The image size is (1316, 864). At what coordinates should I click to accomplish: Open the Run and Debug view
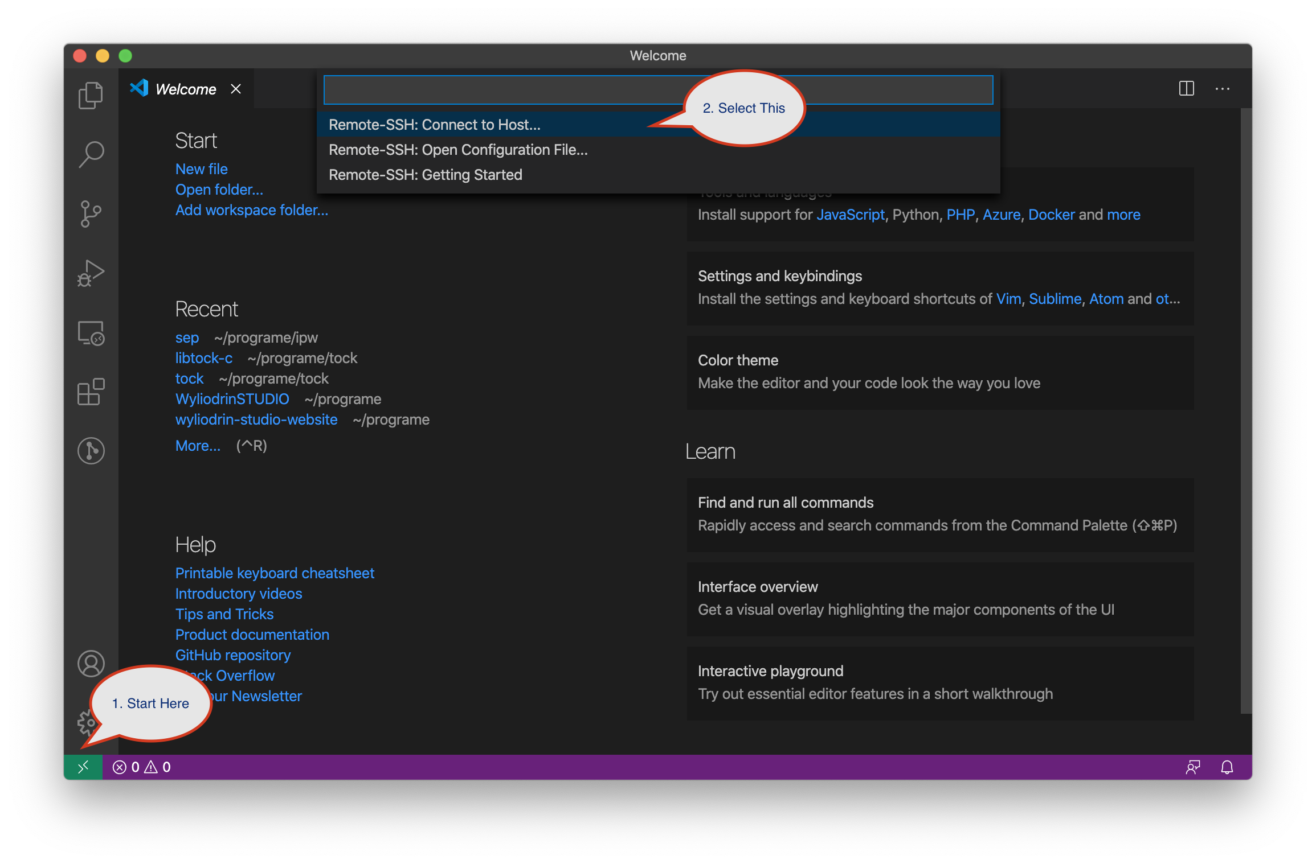coord(90,273)
